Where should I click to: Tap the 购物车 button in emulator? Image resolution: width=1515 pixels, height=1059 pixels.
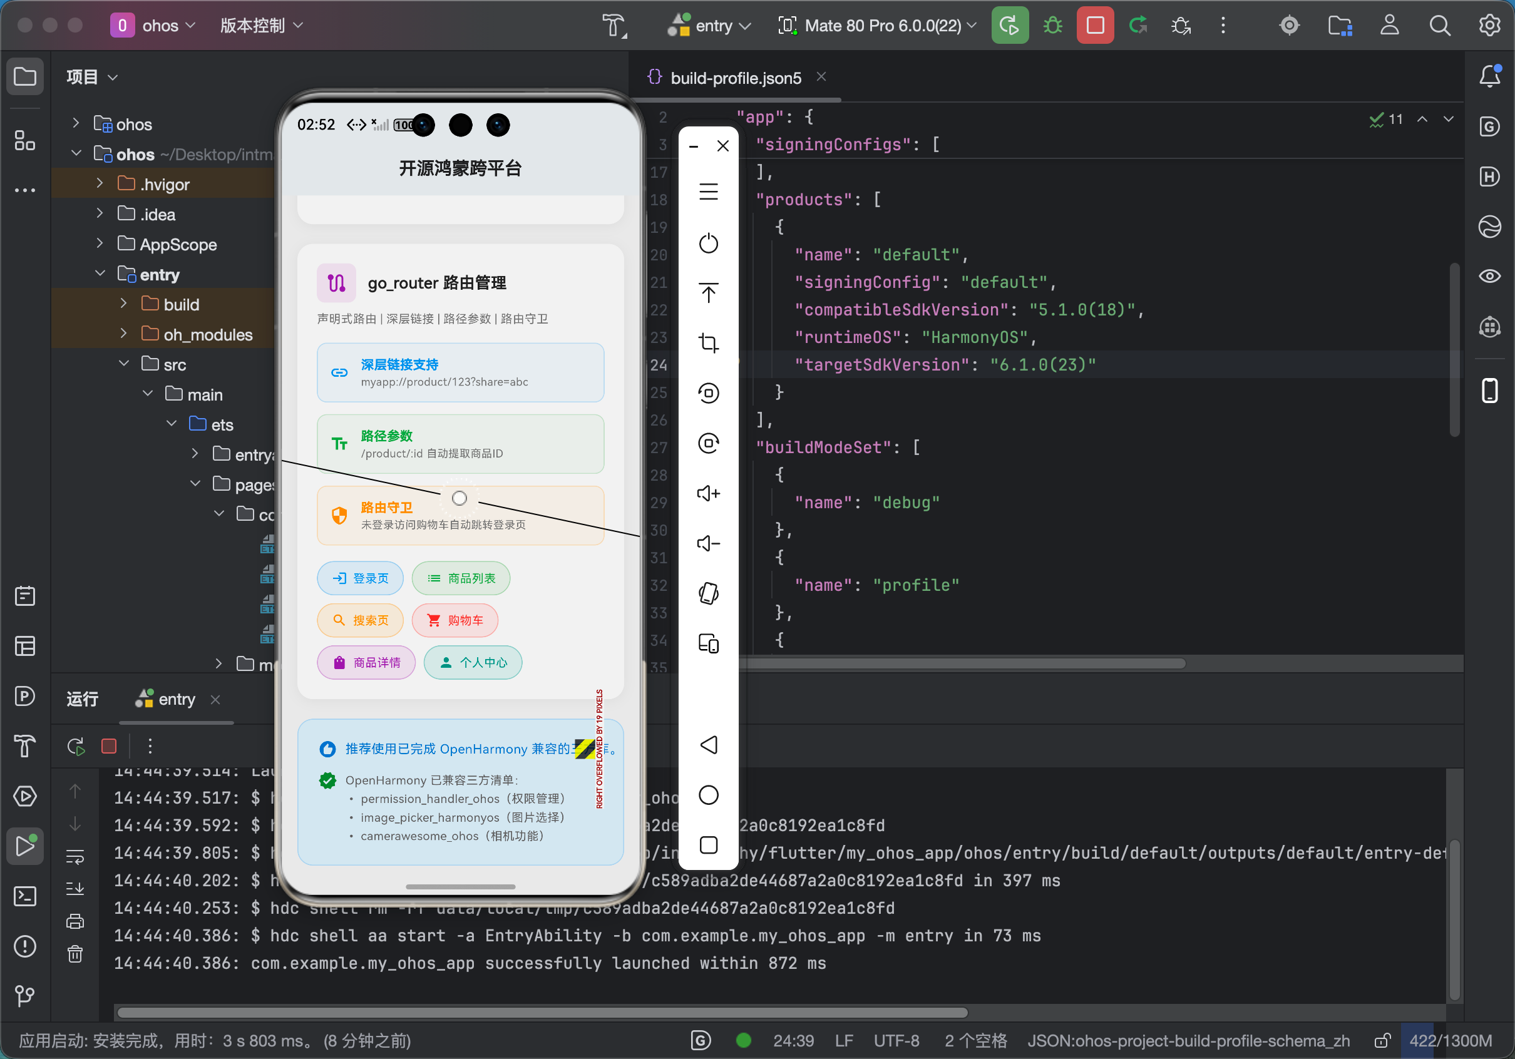click(x=454, y=620)
